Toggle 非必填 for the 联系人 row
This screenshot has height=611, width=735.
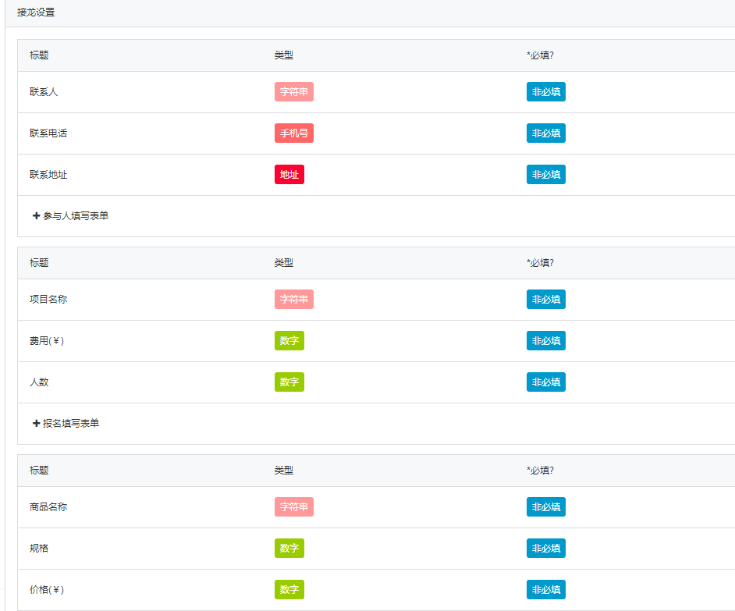point(545,92)
